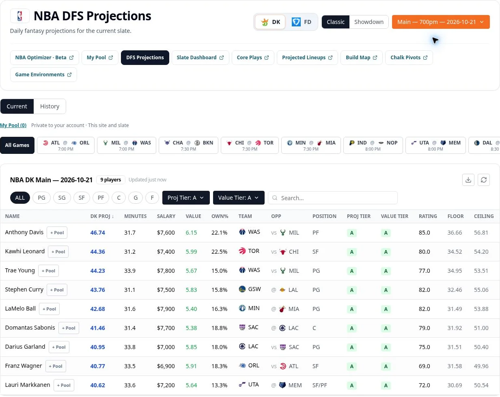Click the external-link icon on Projected Lineups

[330, 58]
